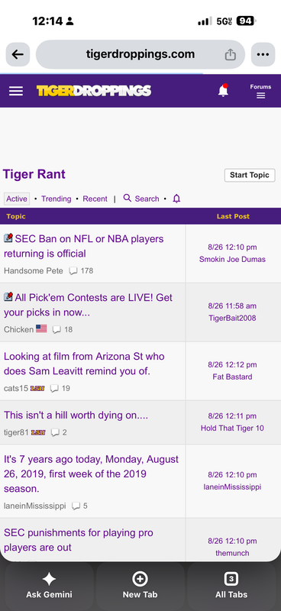Tap the tigerdroppings.com address bar
Image resolution: width=281 pixels, height=611 pixels.
pyautogui.click(x=140, y=54)
